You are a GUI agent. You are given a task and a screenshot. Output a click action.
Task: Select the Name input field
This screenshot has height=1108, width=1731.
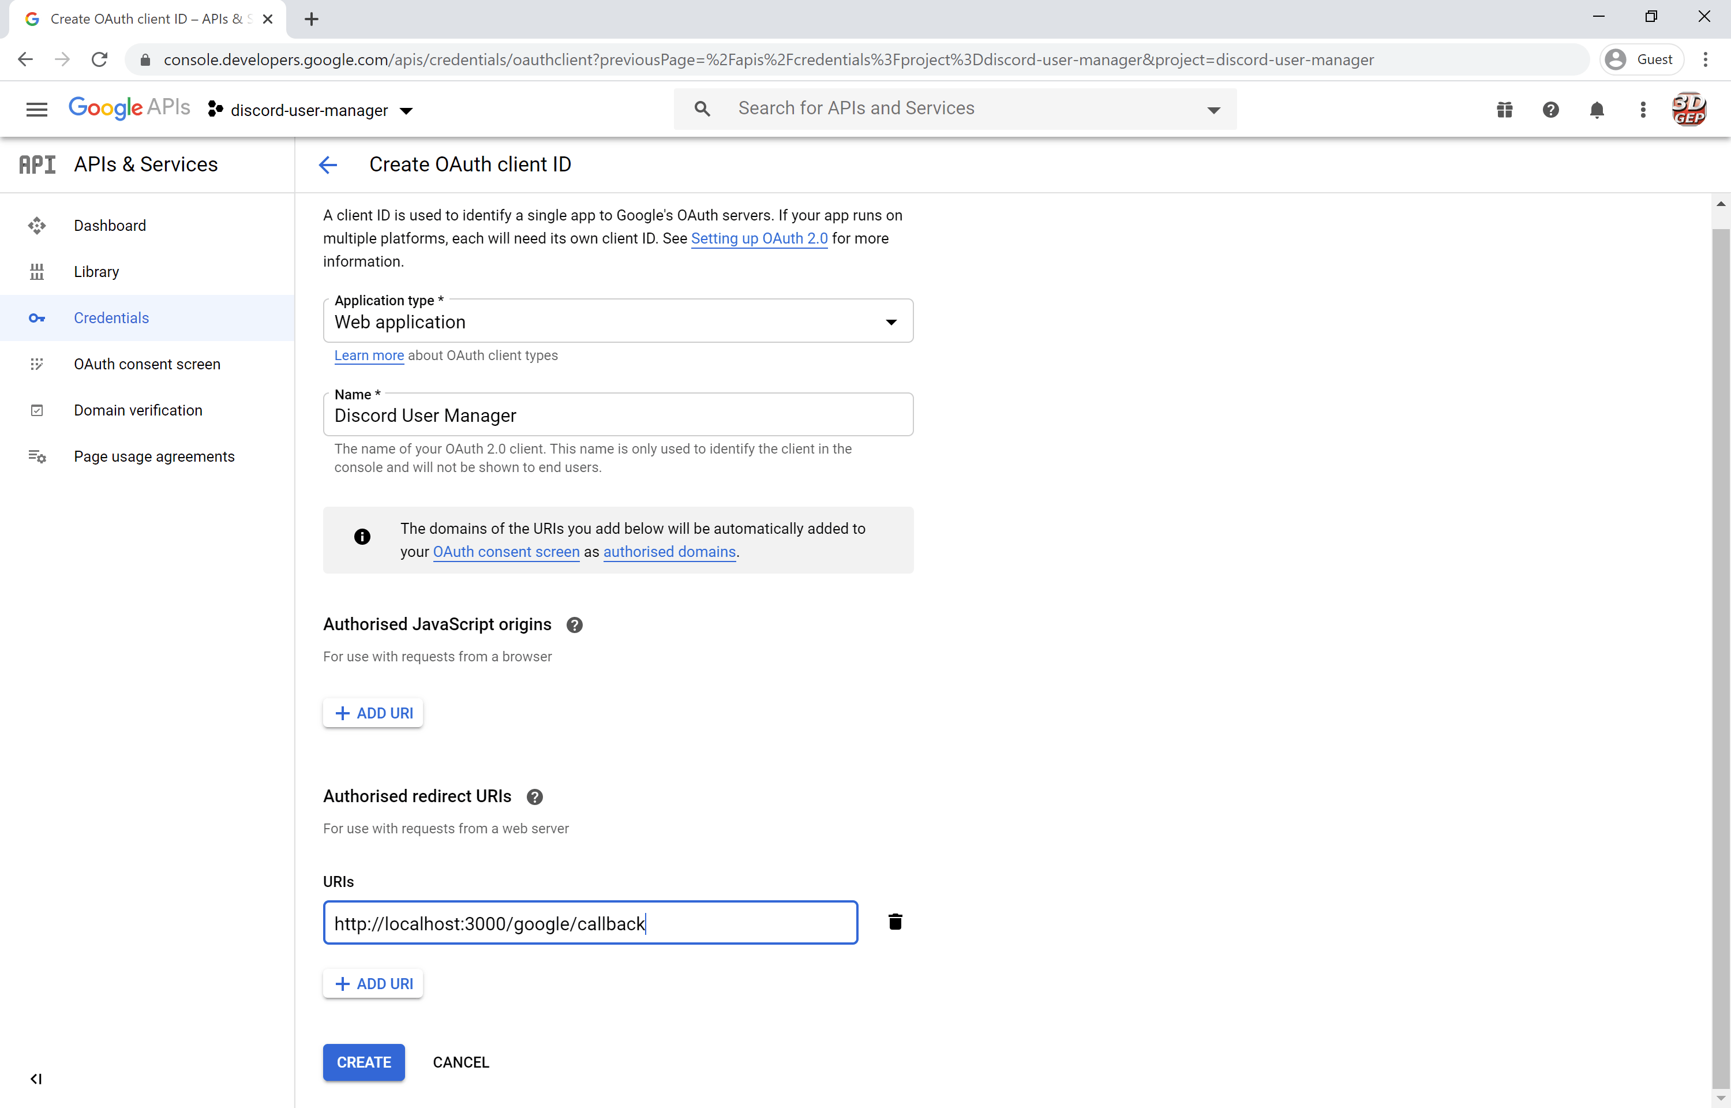(618, 415)
